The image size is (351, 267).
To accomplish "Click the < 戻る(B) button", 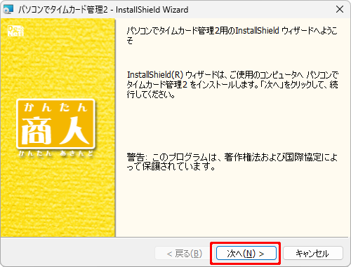I will click(x=184, y=253).
